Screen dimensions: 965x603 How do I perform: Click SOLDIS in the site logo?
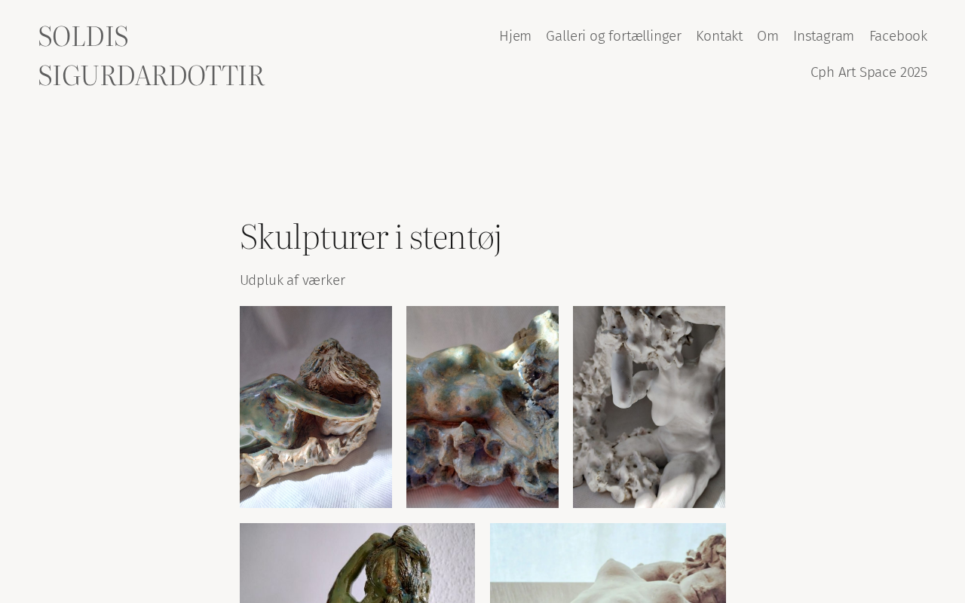(83, 37)
